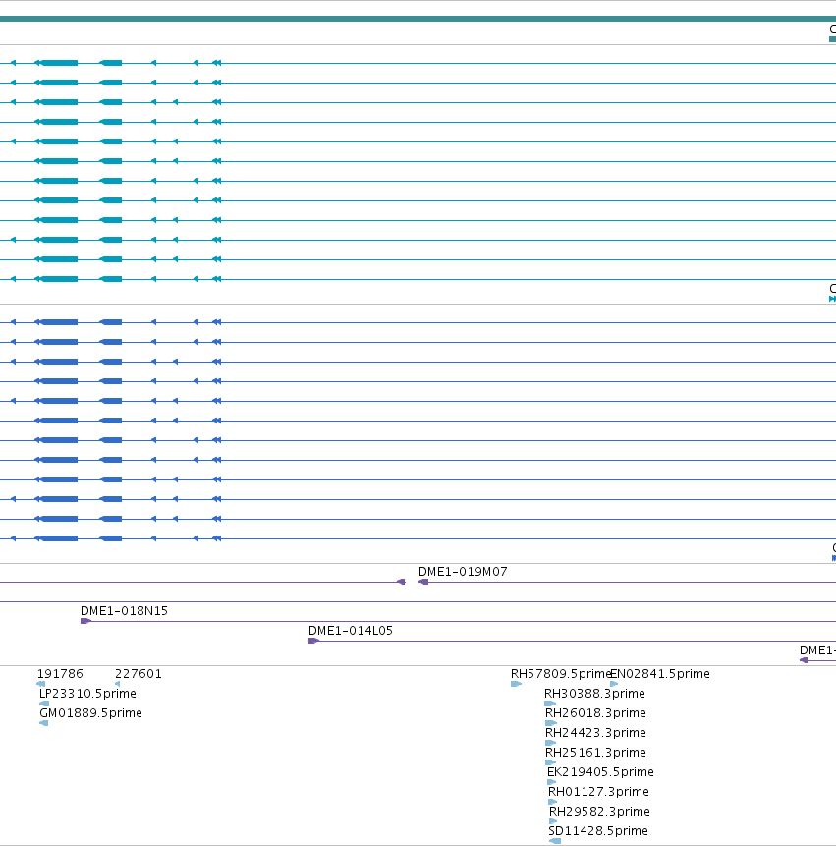The height and width of the screenshot is (846, 836).
Task: Click the EST glyph below EN02841.5prime
Action: [614, 684]
